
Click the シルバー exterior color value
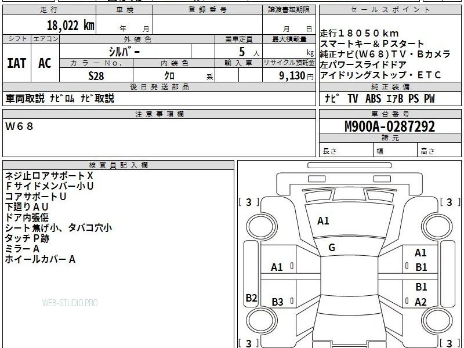(125, 52)
